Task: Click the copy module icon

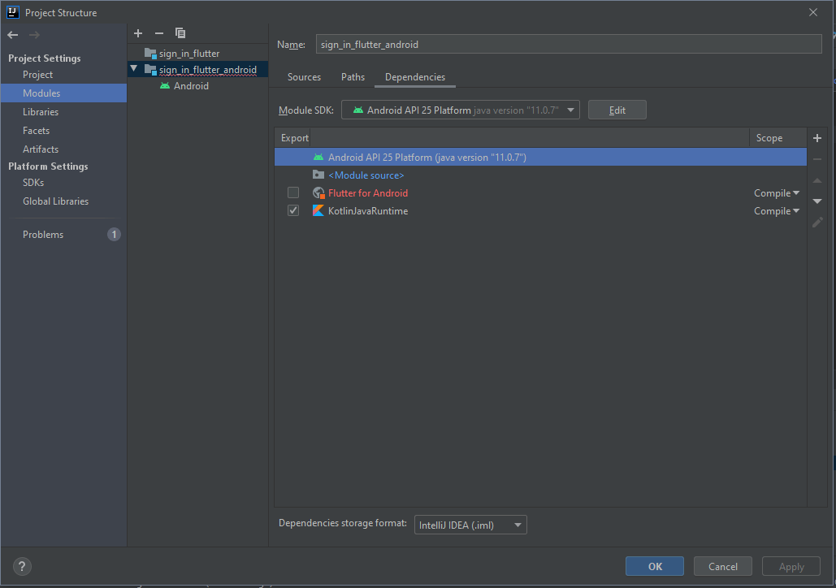Action: [x=180, y=33]
